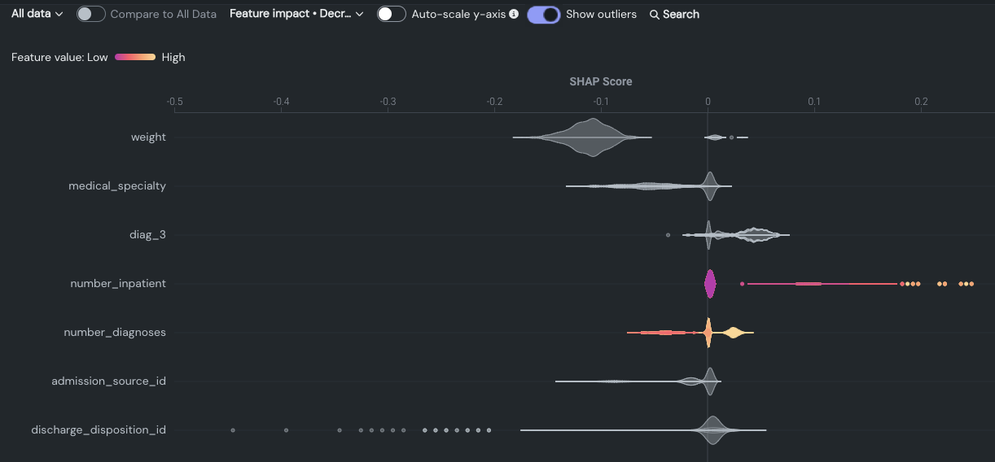Turn off the Show outliers switch

(x=543, y=15)
